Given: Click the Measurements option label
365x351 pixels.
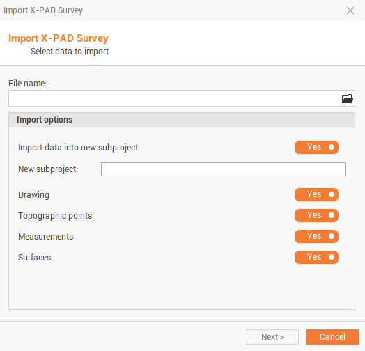Looking at the screenshot, I should (x=46, y=237).
